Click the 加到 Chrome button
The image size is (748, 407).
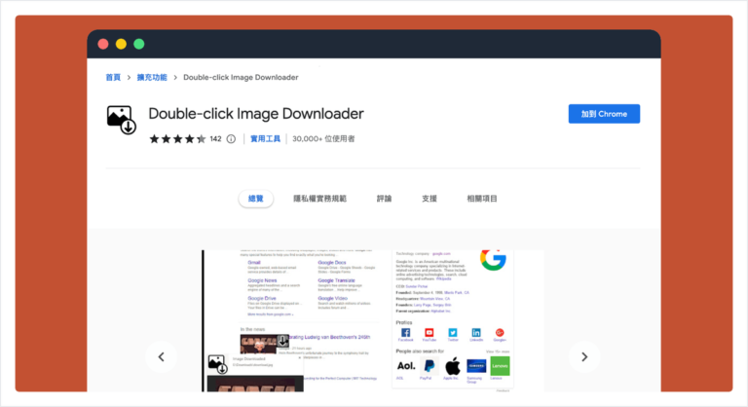pyautogui.click(x=604, y=114)
